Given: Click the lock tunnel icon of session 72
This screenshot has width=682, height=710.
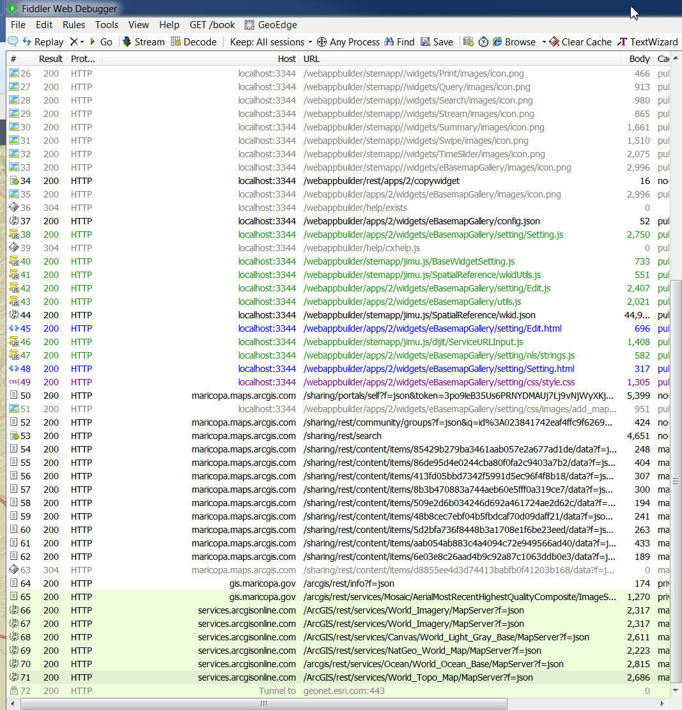Looking at the screenshot, I should [14, 691].
